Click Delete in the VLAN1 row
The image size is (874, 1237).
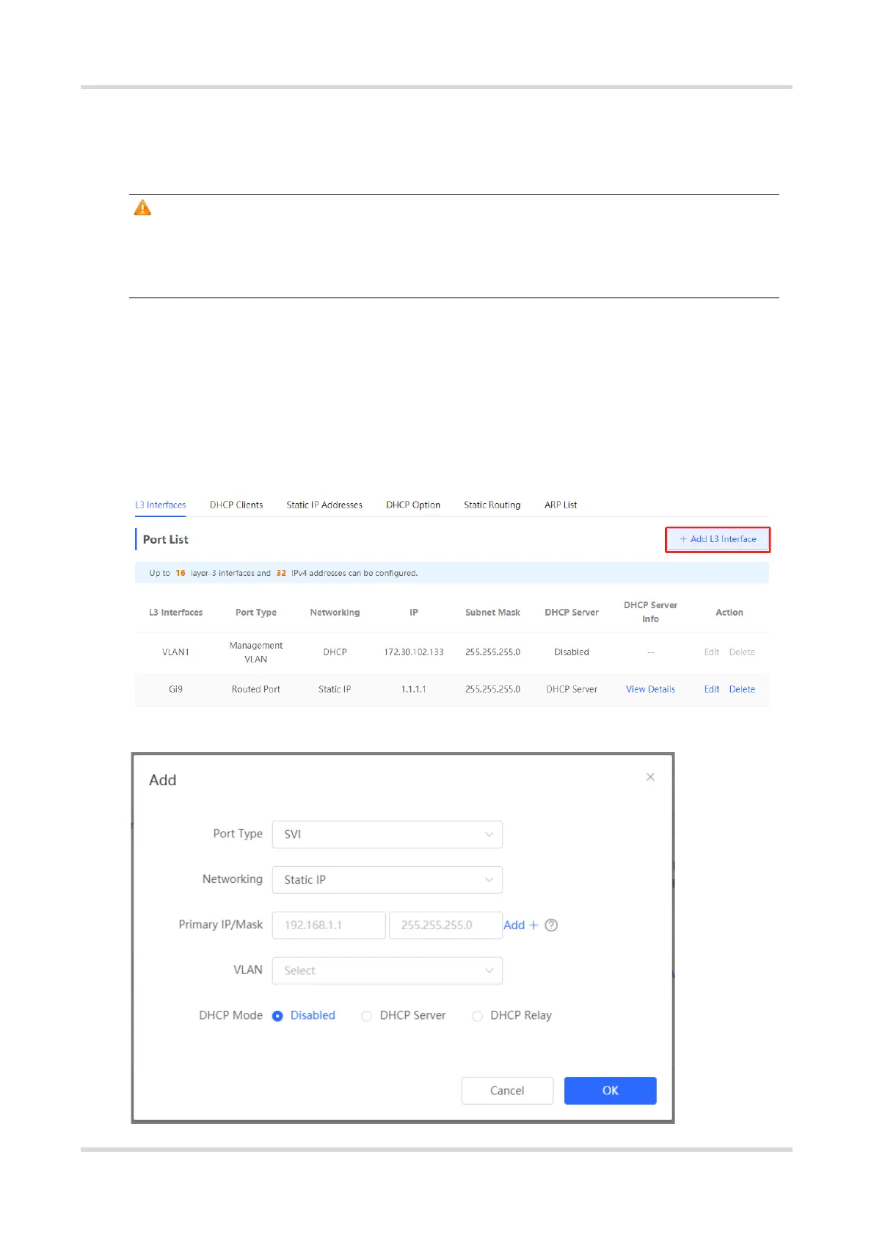(742, 652)
